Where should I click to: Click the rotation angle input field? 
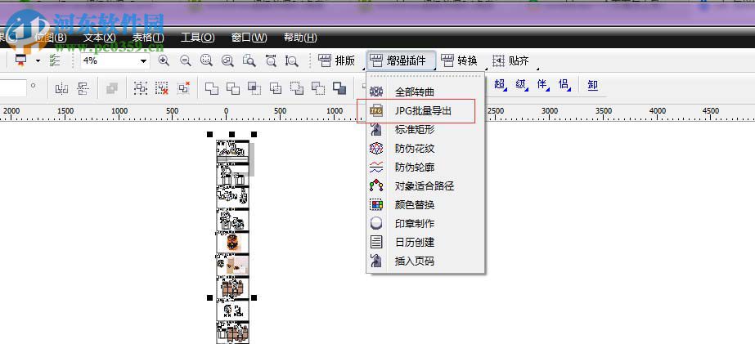13,88
